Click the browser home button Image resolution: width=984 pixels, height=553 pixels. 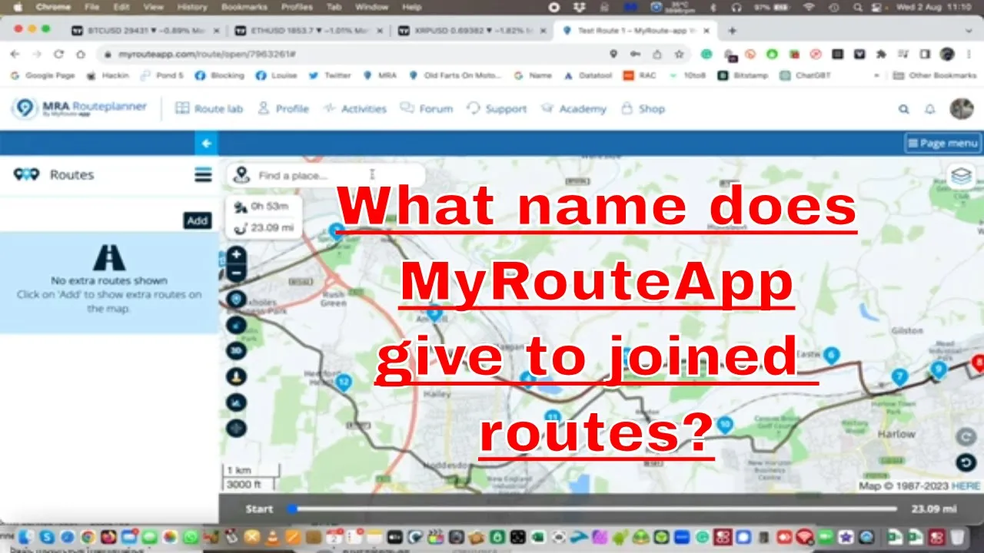click(80, 55)
